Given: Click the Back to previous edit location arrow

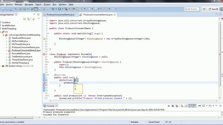Looking at the screenshot, I should pyautogui.click(x=102, y=9).
